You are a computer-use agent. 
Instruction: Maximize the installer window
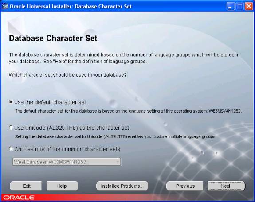(x=239, y=6)
